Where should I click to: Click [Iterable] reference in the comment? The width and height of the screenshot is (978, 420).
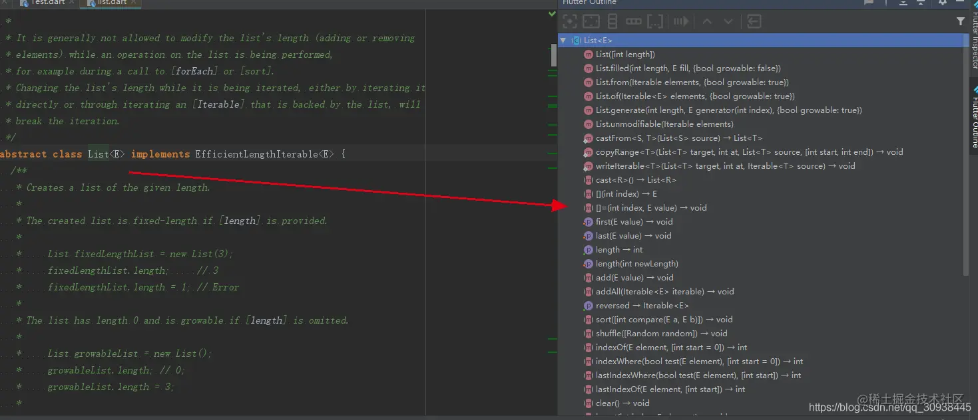point(219,104)
